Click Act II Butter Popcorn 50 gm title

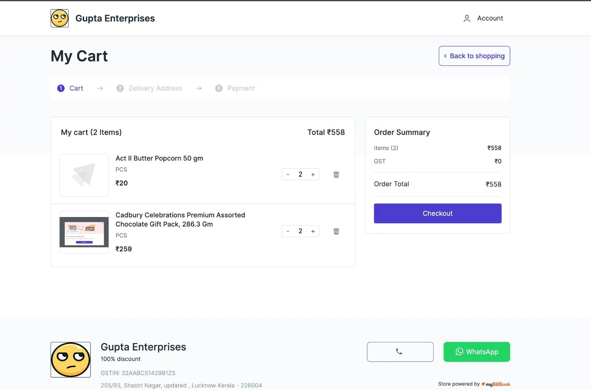pos(159,158)
